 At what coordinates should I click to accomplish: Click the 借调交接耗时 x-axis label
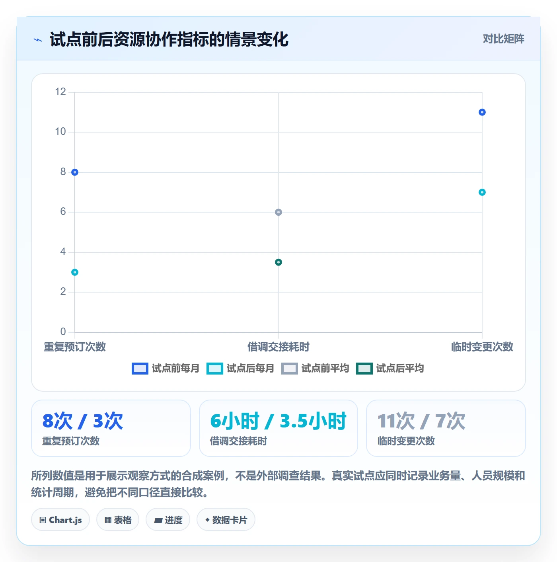278,347
